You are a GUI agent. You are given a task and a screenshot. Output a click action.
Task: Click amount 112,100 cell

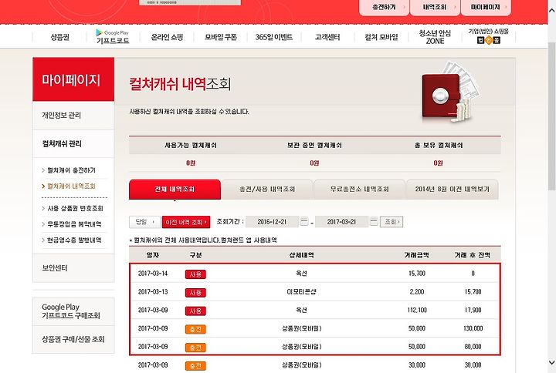coord(417,311)
